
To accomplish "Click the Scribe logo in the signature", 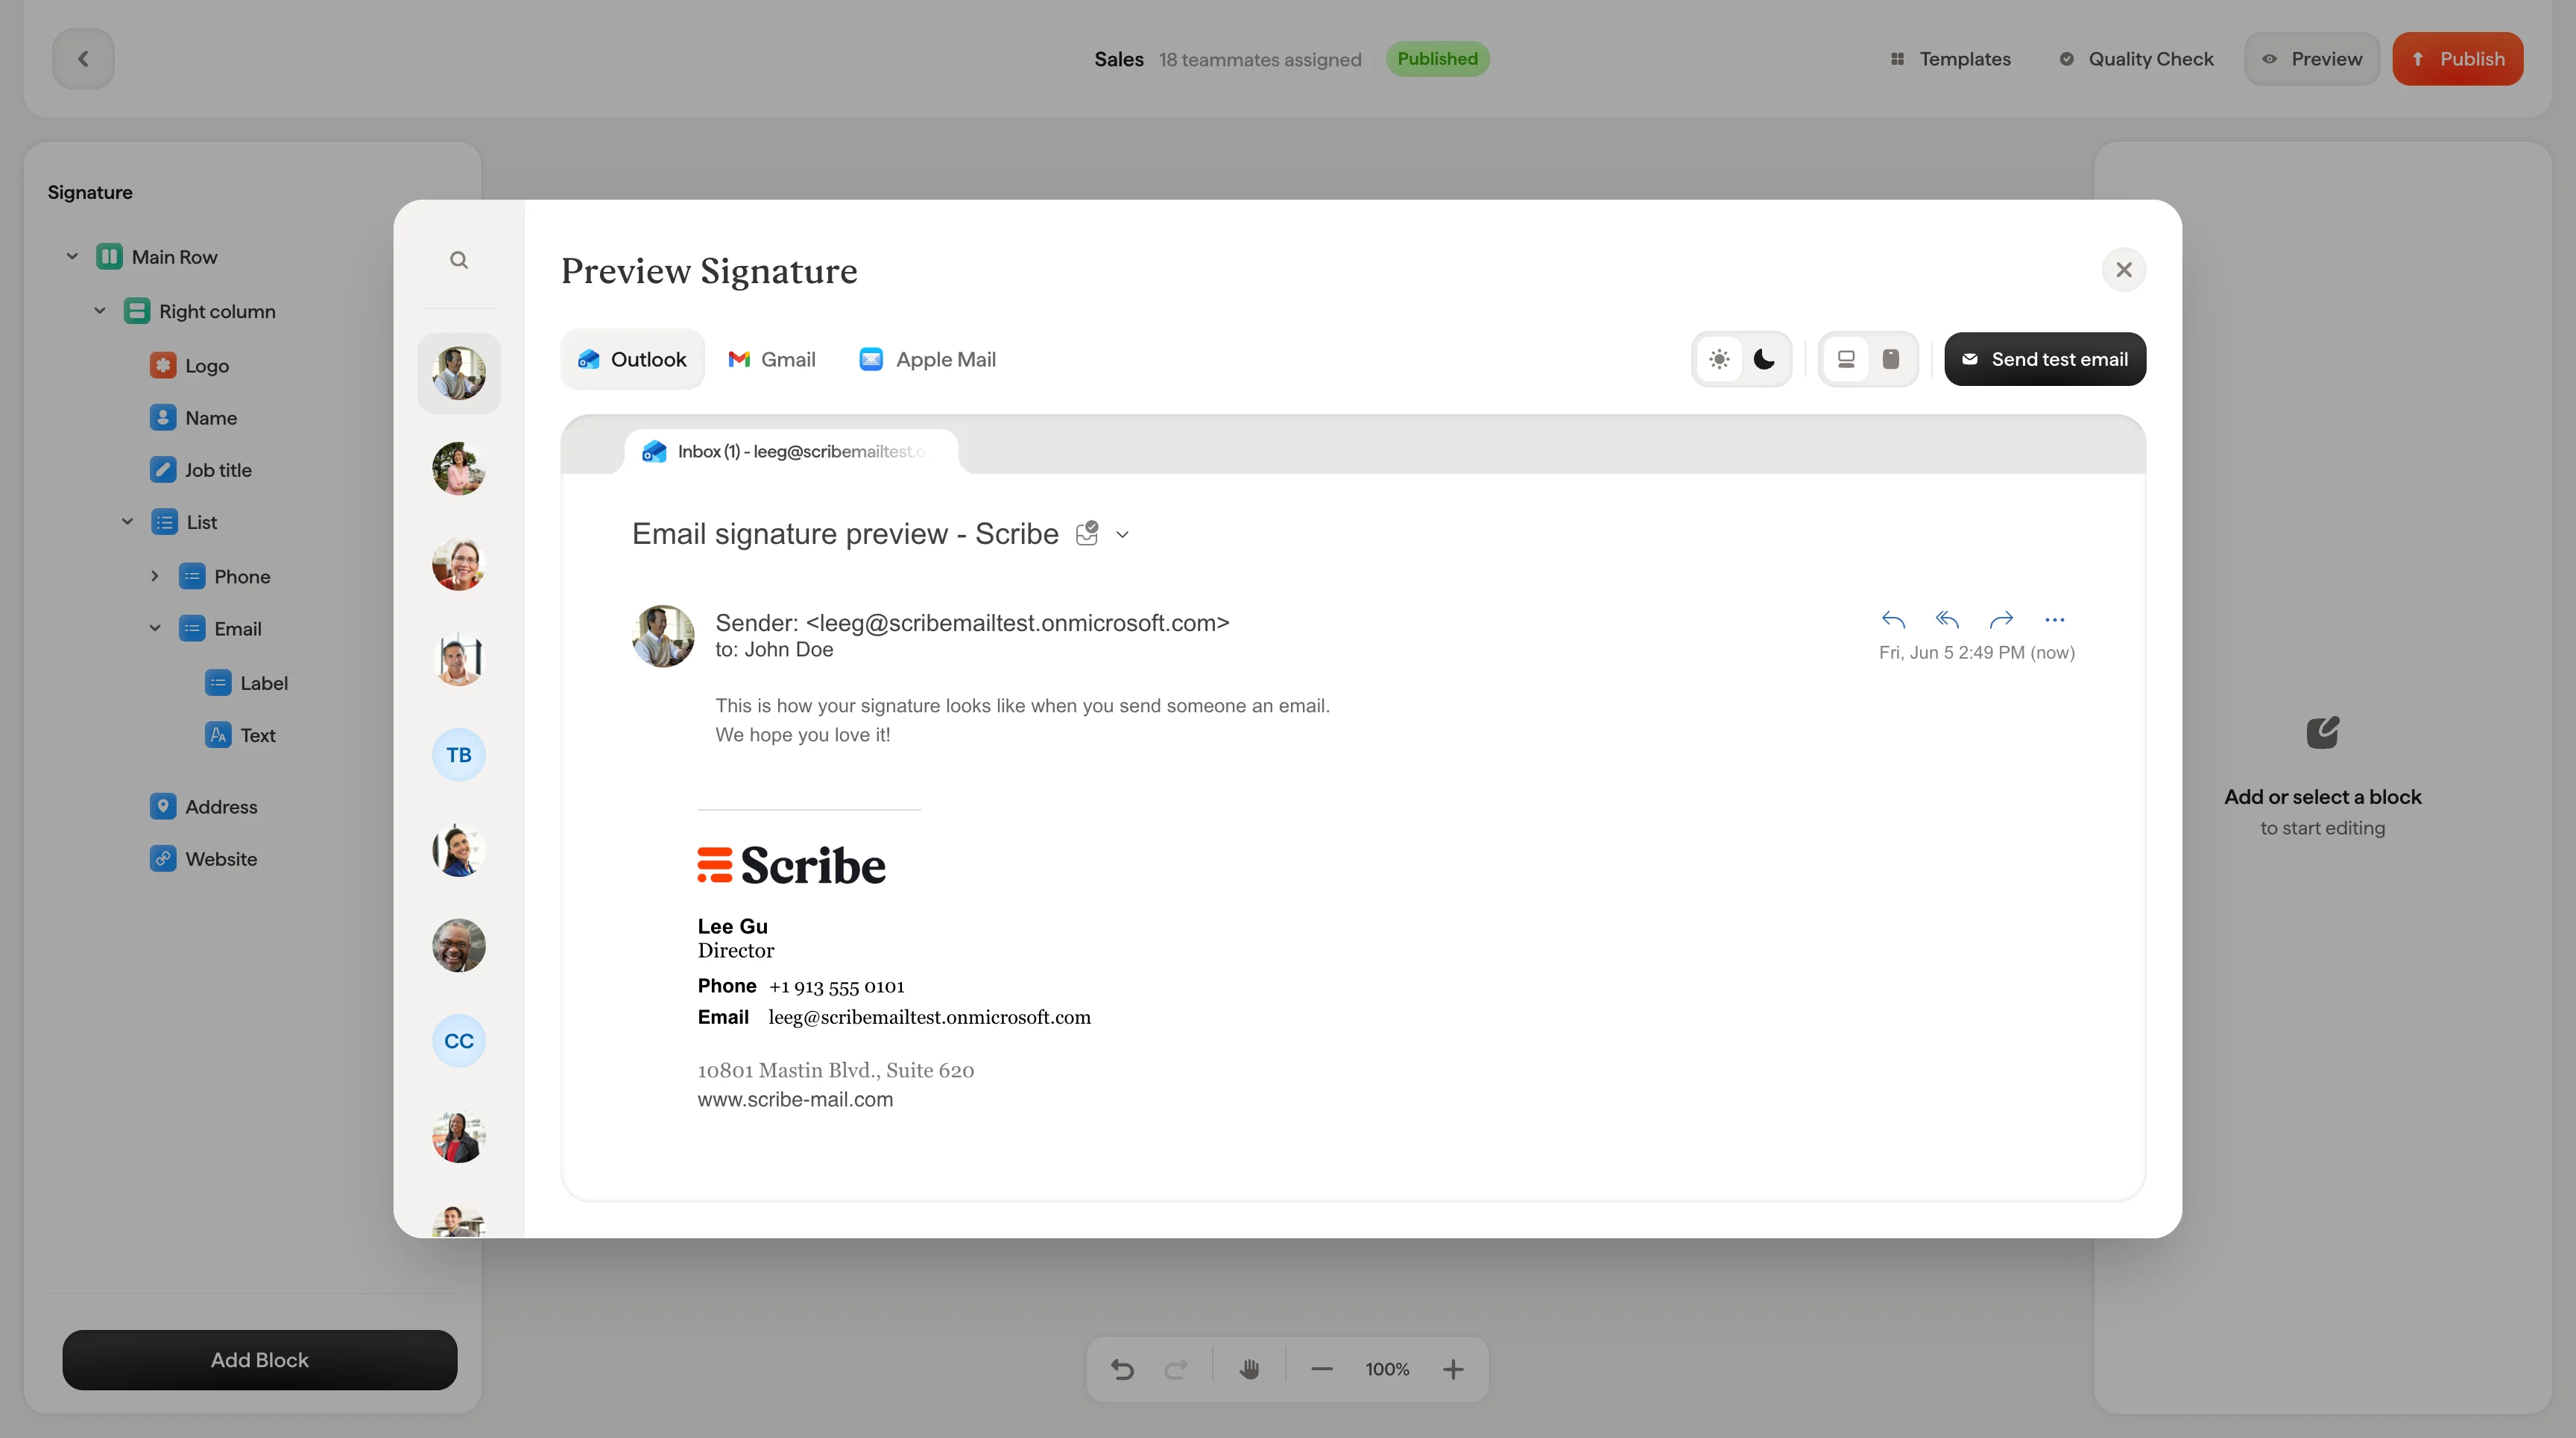I will point(791,865).
